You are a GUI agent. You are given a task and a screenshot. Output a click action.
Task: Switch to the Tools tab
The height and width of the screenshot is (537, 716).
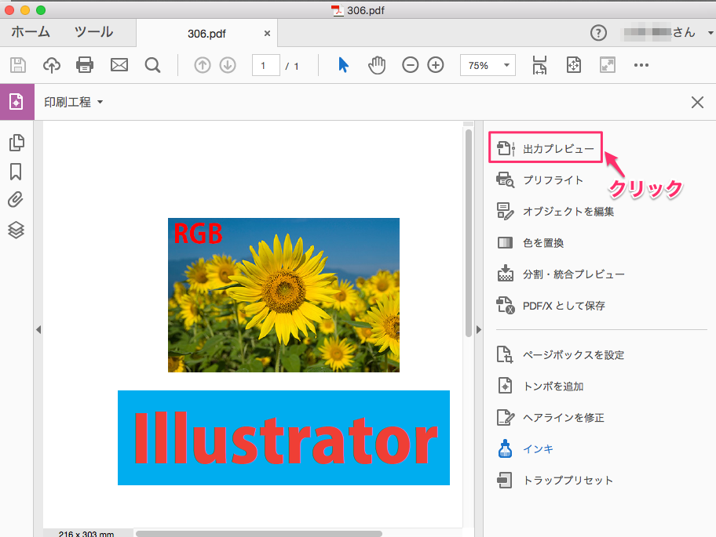tap(93, 33)
